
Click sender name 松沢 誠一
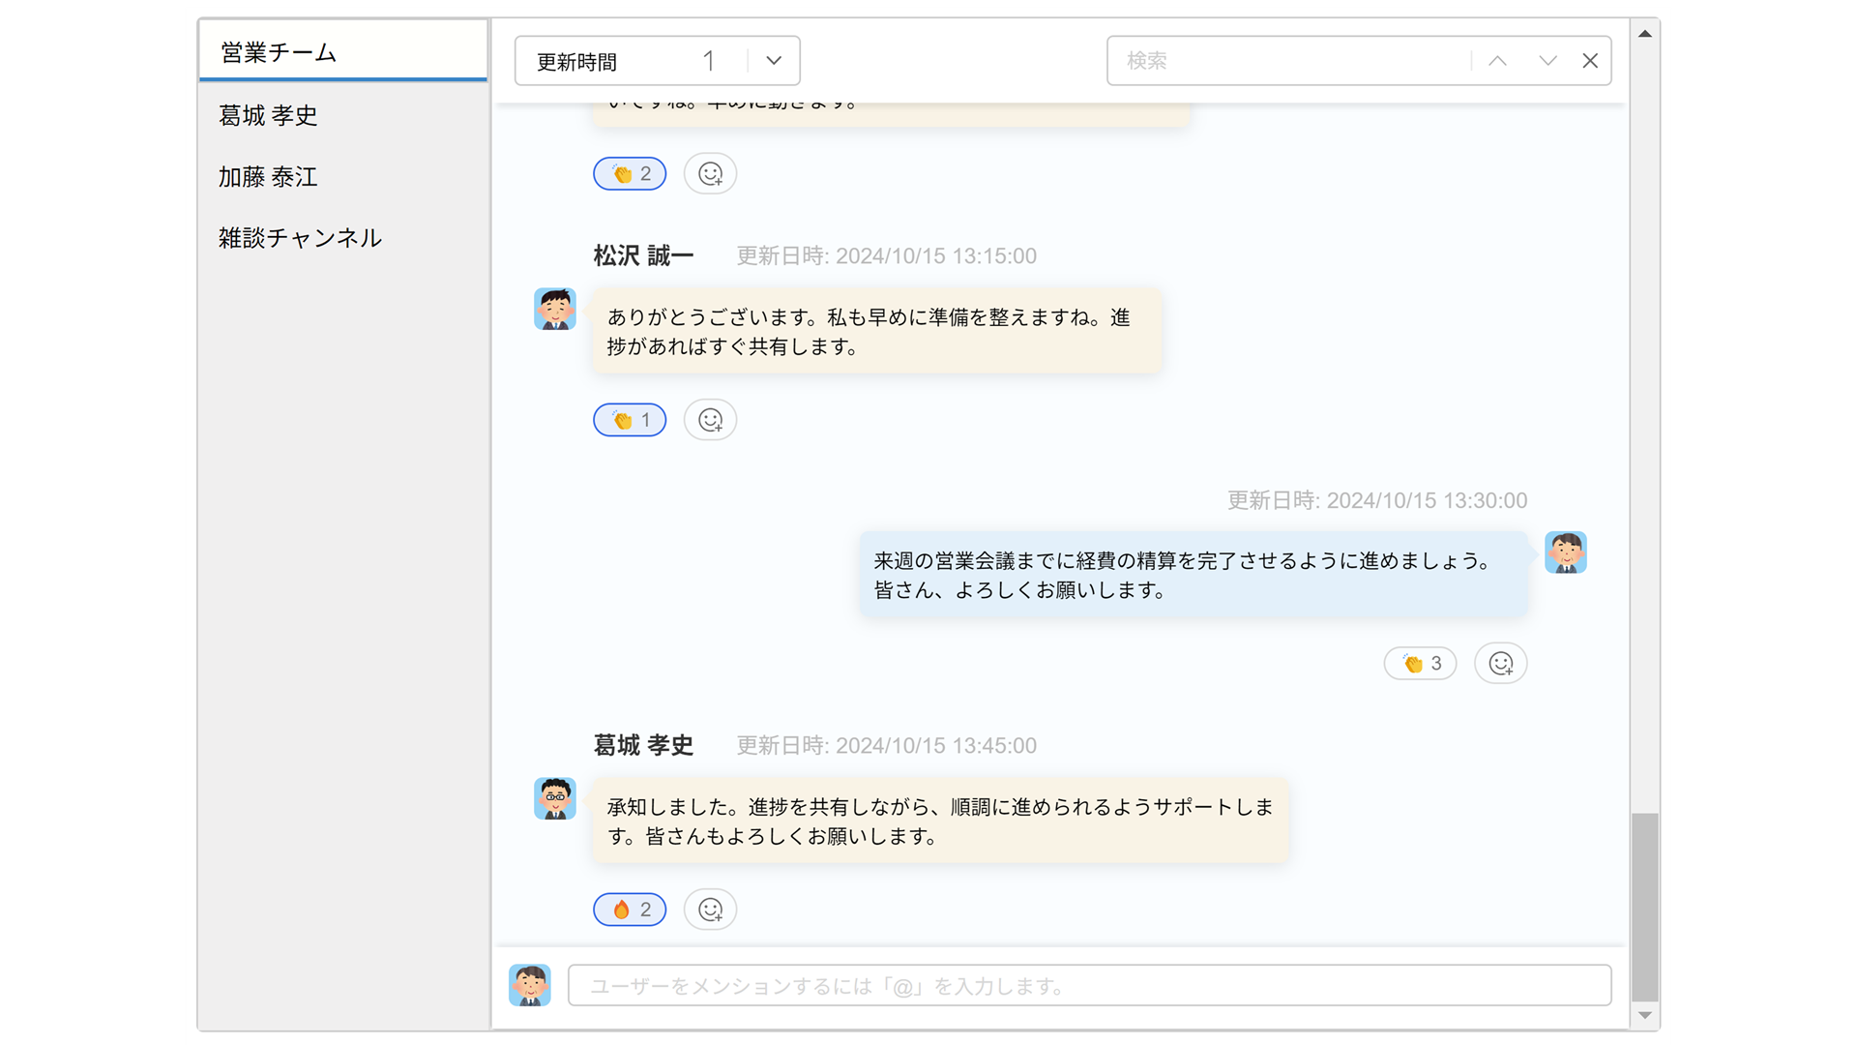[x=643, y=255]
